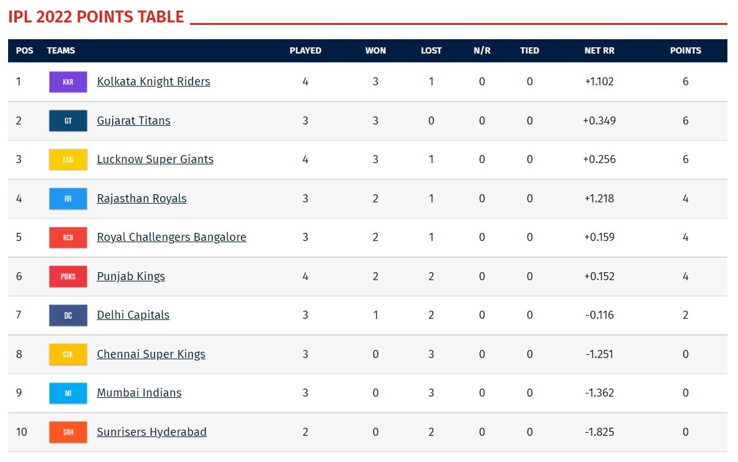Click the DC team badge icon
The image size is (738, 462).
pos(67,315)
